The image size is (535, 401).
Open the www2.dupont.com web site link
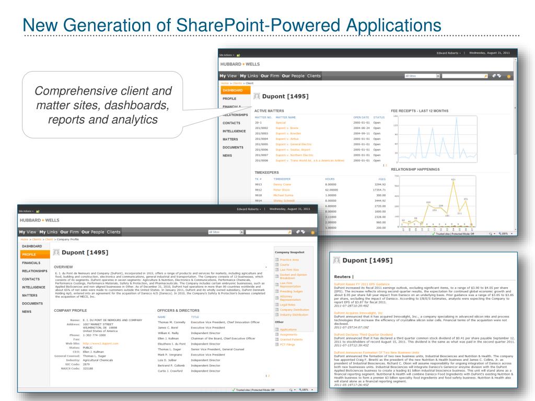click(x=100, y=344)
